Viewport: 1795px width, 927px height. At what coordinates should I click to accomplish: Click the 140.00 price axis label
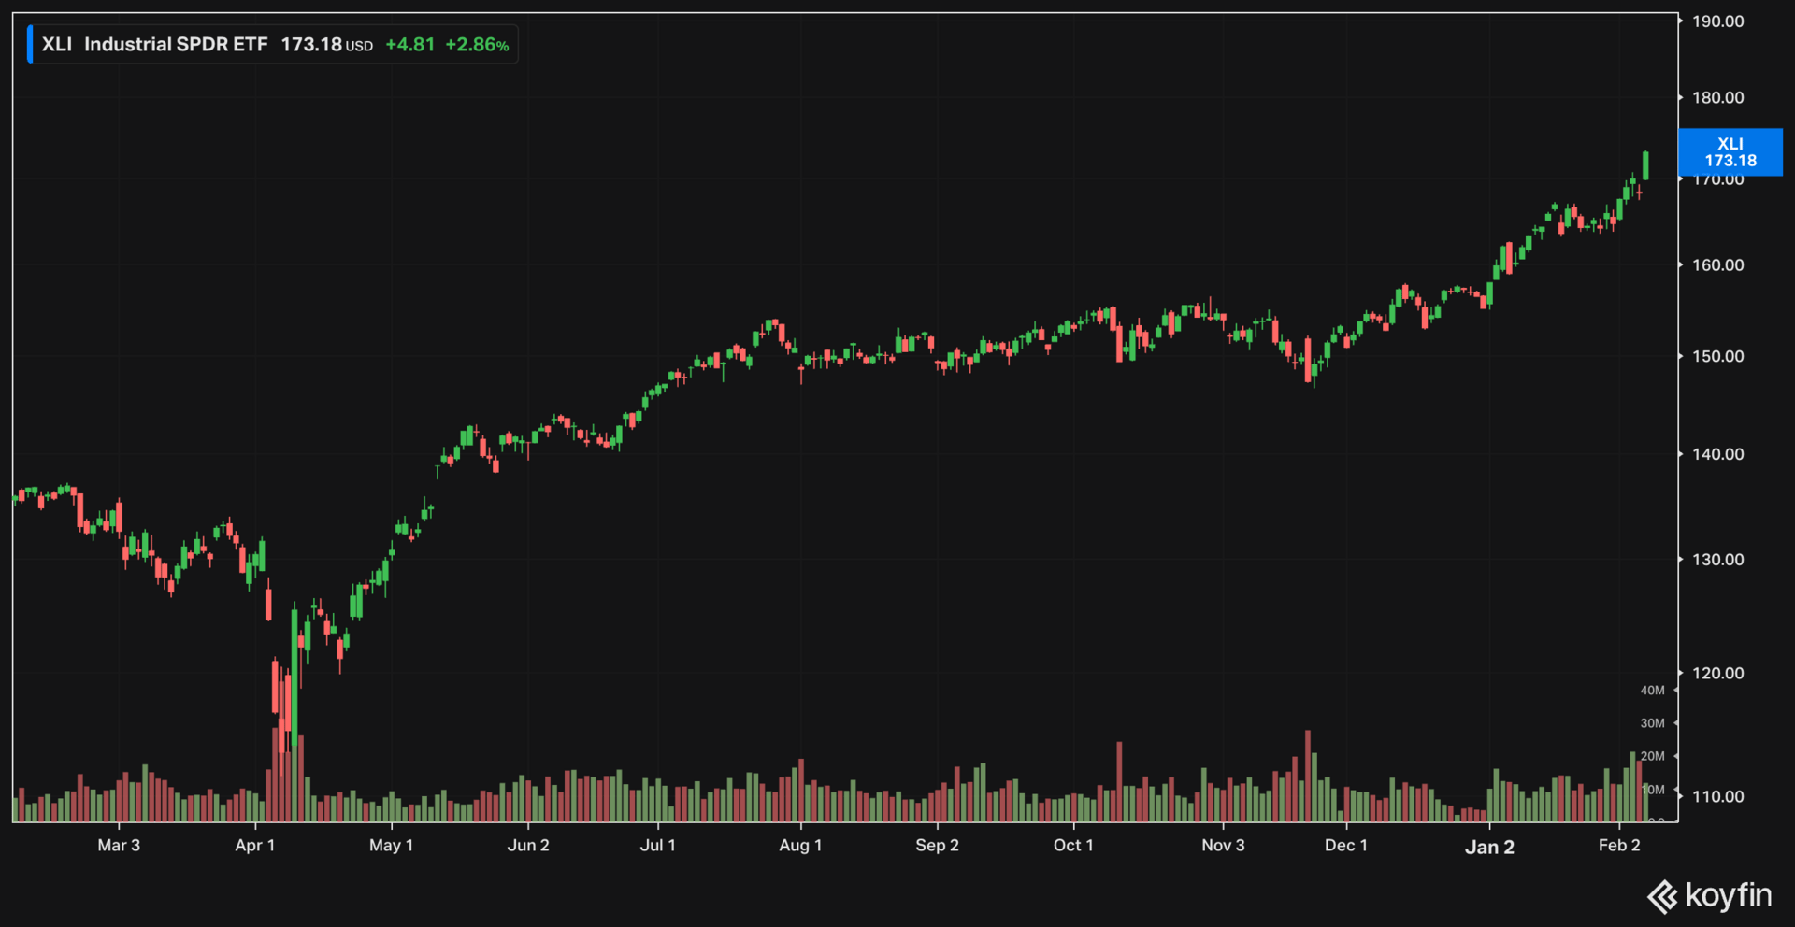pos(1717,454)
